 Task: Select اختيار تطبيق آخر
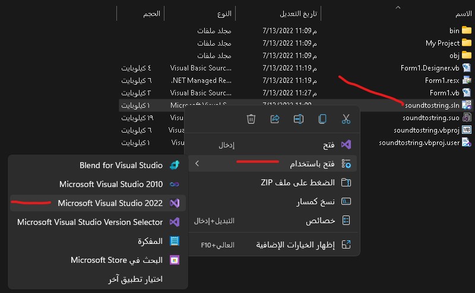(98, 279)
